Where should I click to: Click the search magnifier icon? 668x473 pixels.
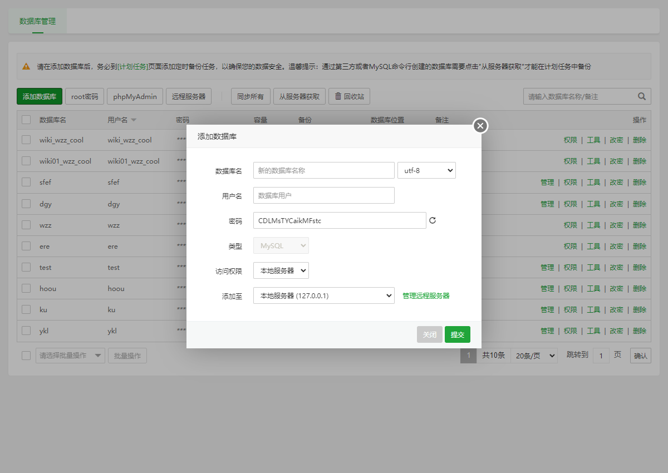(641, 96)
